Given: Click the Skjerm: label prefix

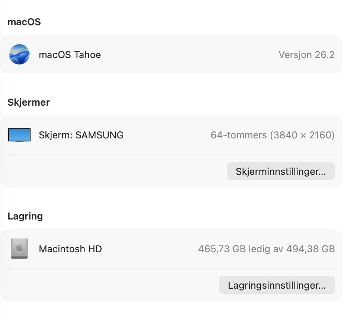Looking at the screenshot, I should pos(55,135).
